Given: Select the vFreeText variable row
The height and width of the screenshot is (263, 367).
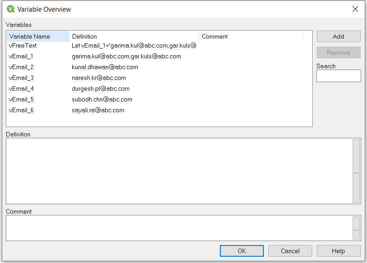Looking at the screenshot, I should pyautogui.click(x=23, y=45).
